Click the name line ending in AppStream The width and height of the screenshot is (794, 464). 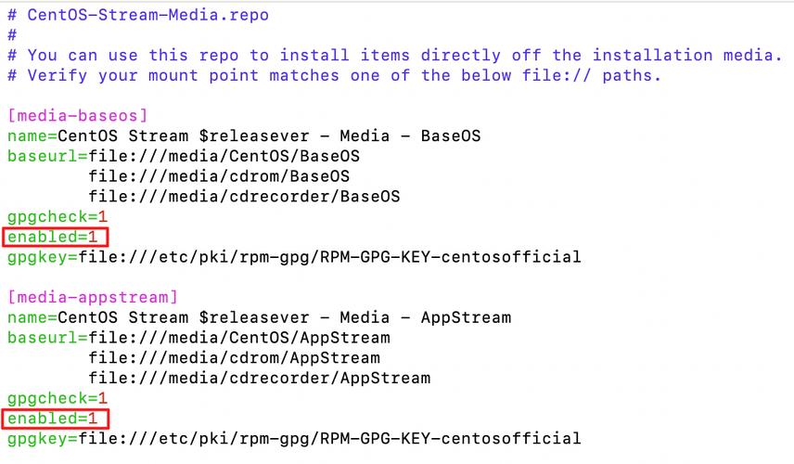point(260,317)
